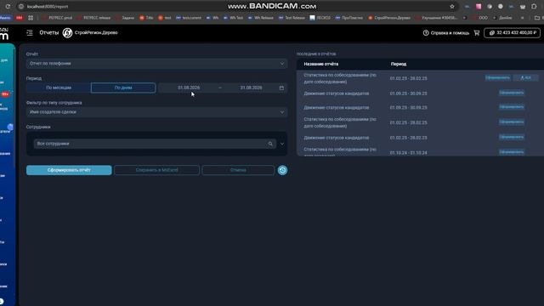Click Сформировать for Движение статусов 01.02.25 row
Image resolution: width=544 pixels, height=306 pixels.
(x=512, y=137)
